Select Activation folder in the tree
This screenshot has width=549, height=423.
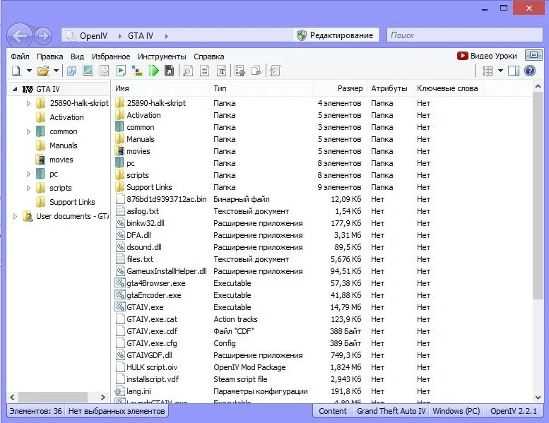click(x=66, y=117)
